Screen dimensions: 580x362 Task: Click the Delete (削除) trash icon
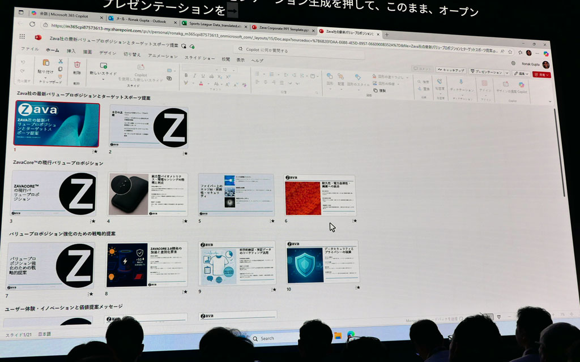77,64
